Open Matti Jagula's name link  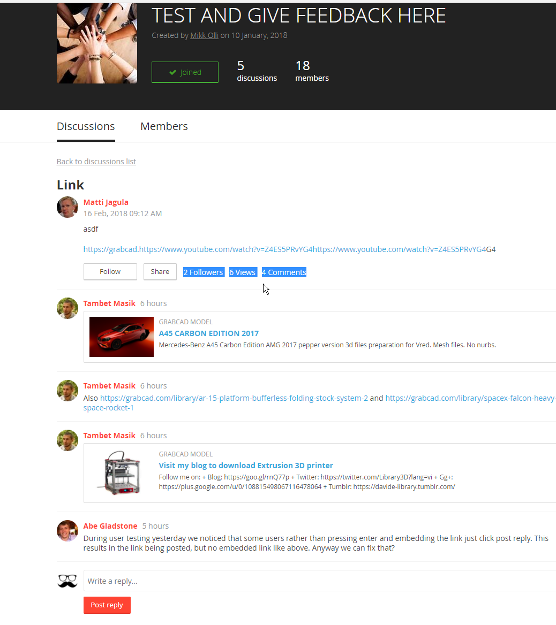click(106, 202)
